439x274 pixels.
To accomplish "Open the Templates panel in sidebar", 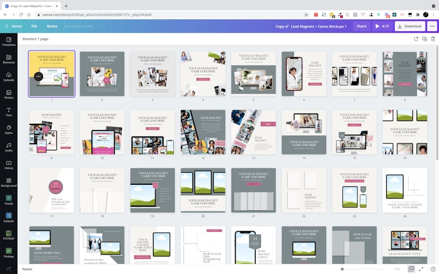I will coord(8,41).
